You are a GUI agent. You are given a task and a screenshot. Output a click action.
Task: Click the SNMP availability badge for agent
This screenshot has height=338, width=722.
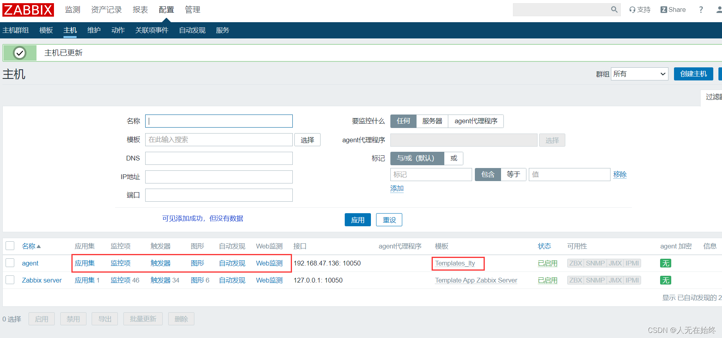coord(595,263)
